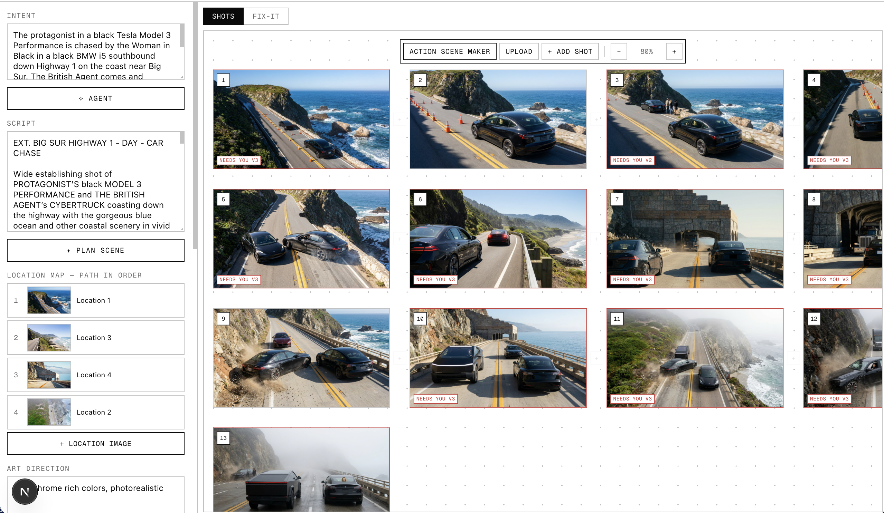Open shot 7 tunnel truck thumbnail

click(x=695, y=239)
